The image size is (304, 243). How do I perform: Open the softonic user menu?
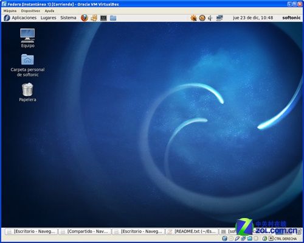[291, 18]
